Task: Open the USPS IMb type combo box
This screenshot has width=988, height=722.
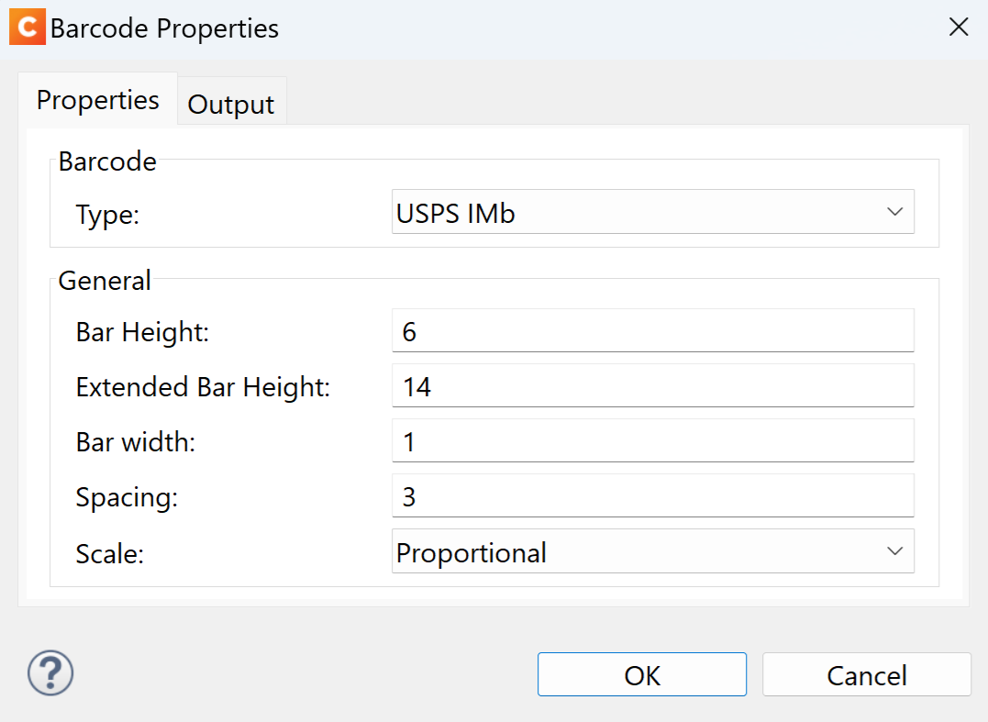Action: tap(653, 212)
